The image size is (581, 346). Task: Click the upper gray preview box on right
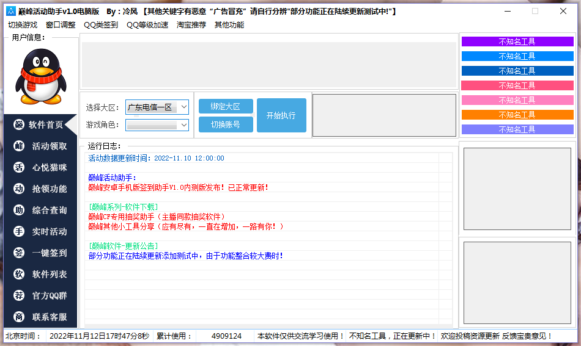click(x=517, y=189)
